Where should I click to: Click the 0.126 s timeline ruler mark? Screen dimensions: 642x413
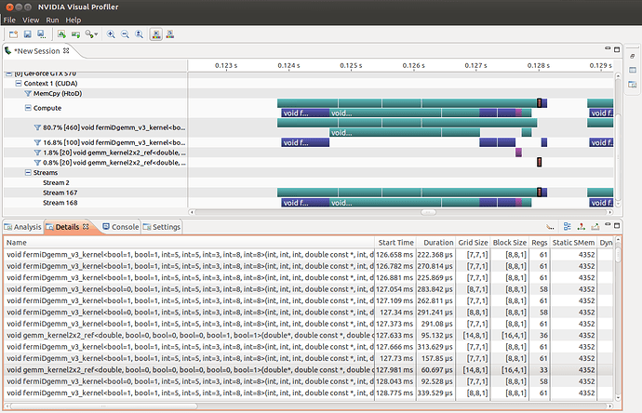pyautogui.click(x=413, y=65)
